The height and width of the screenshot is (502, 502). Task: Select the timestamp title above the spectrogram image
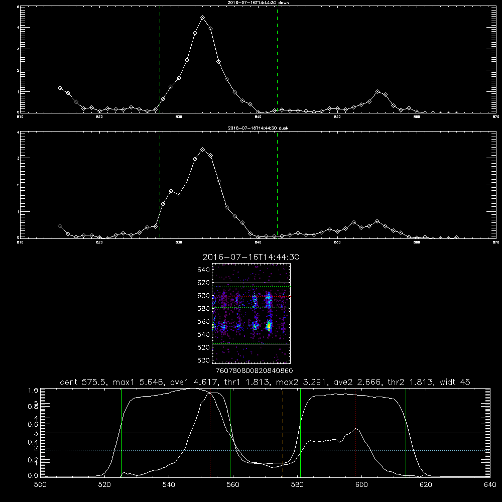(x=250, y=257)
